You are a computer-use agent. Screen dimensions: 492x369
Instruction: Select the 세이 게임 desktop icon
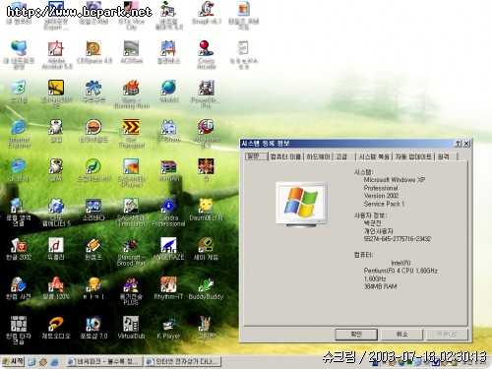pos(206,249)
